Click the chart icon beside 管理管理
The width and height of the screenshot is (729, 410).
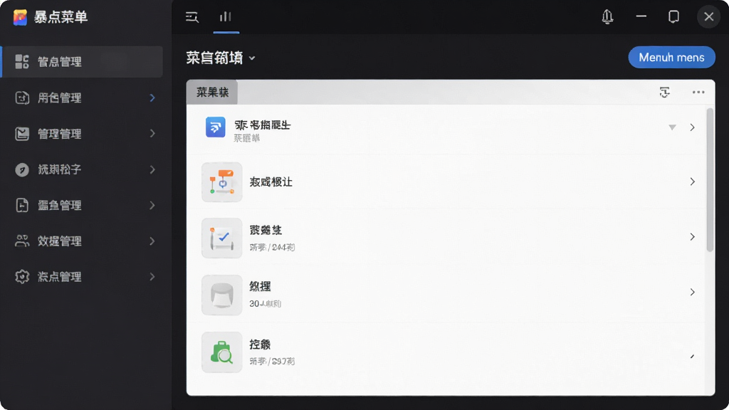coord(22,134)
